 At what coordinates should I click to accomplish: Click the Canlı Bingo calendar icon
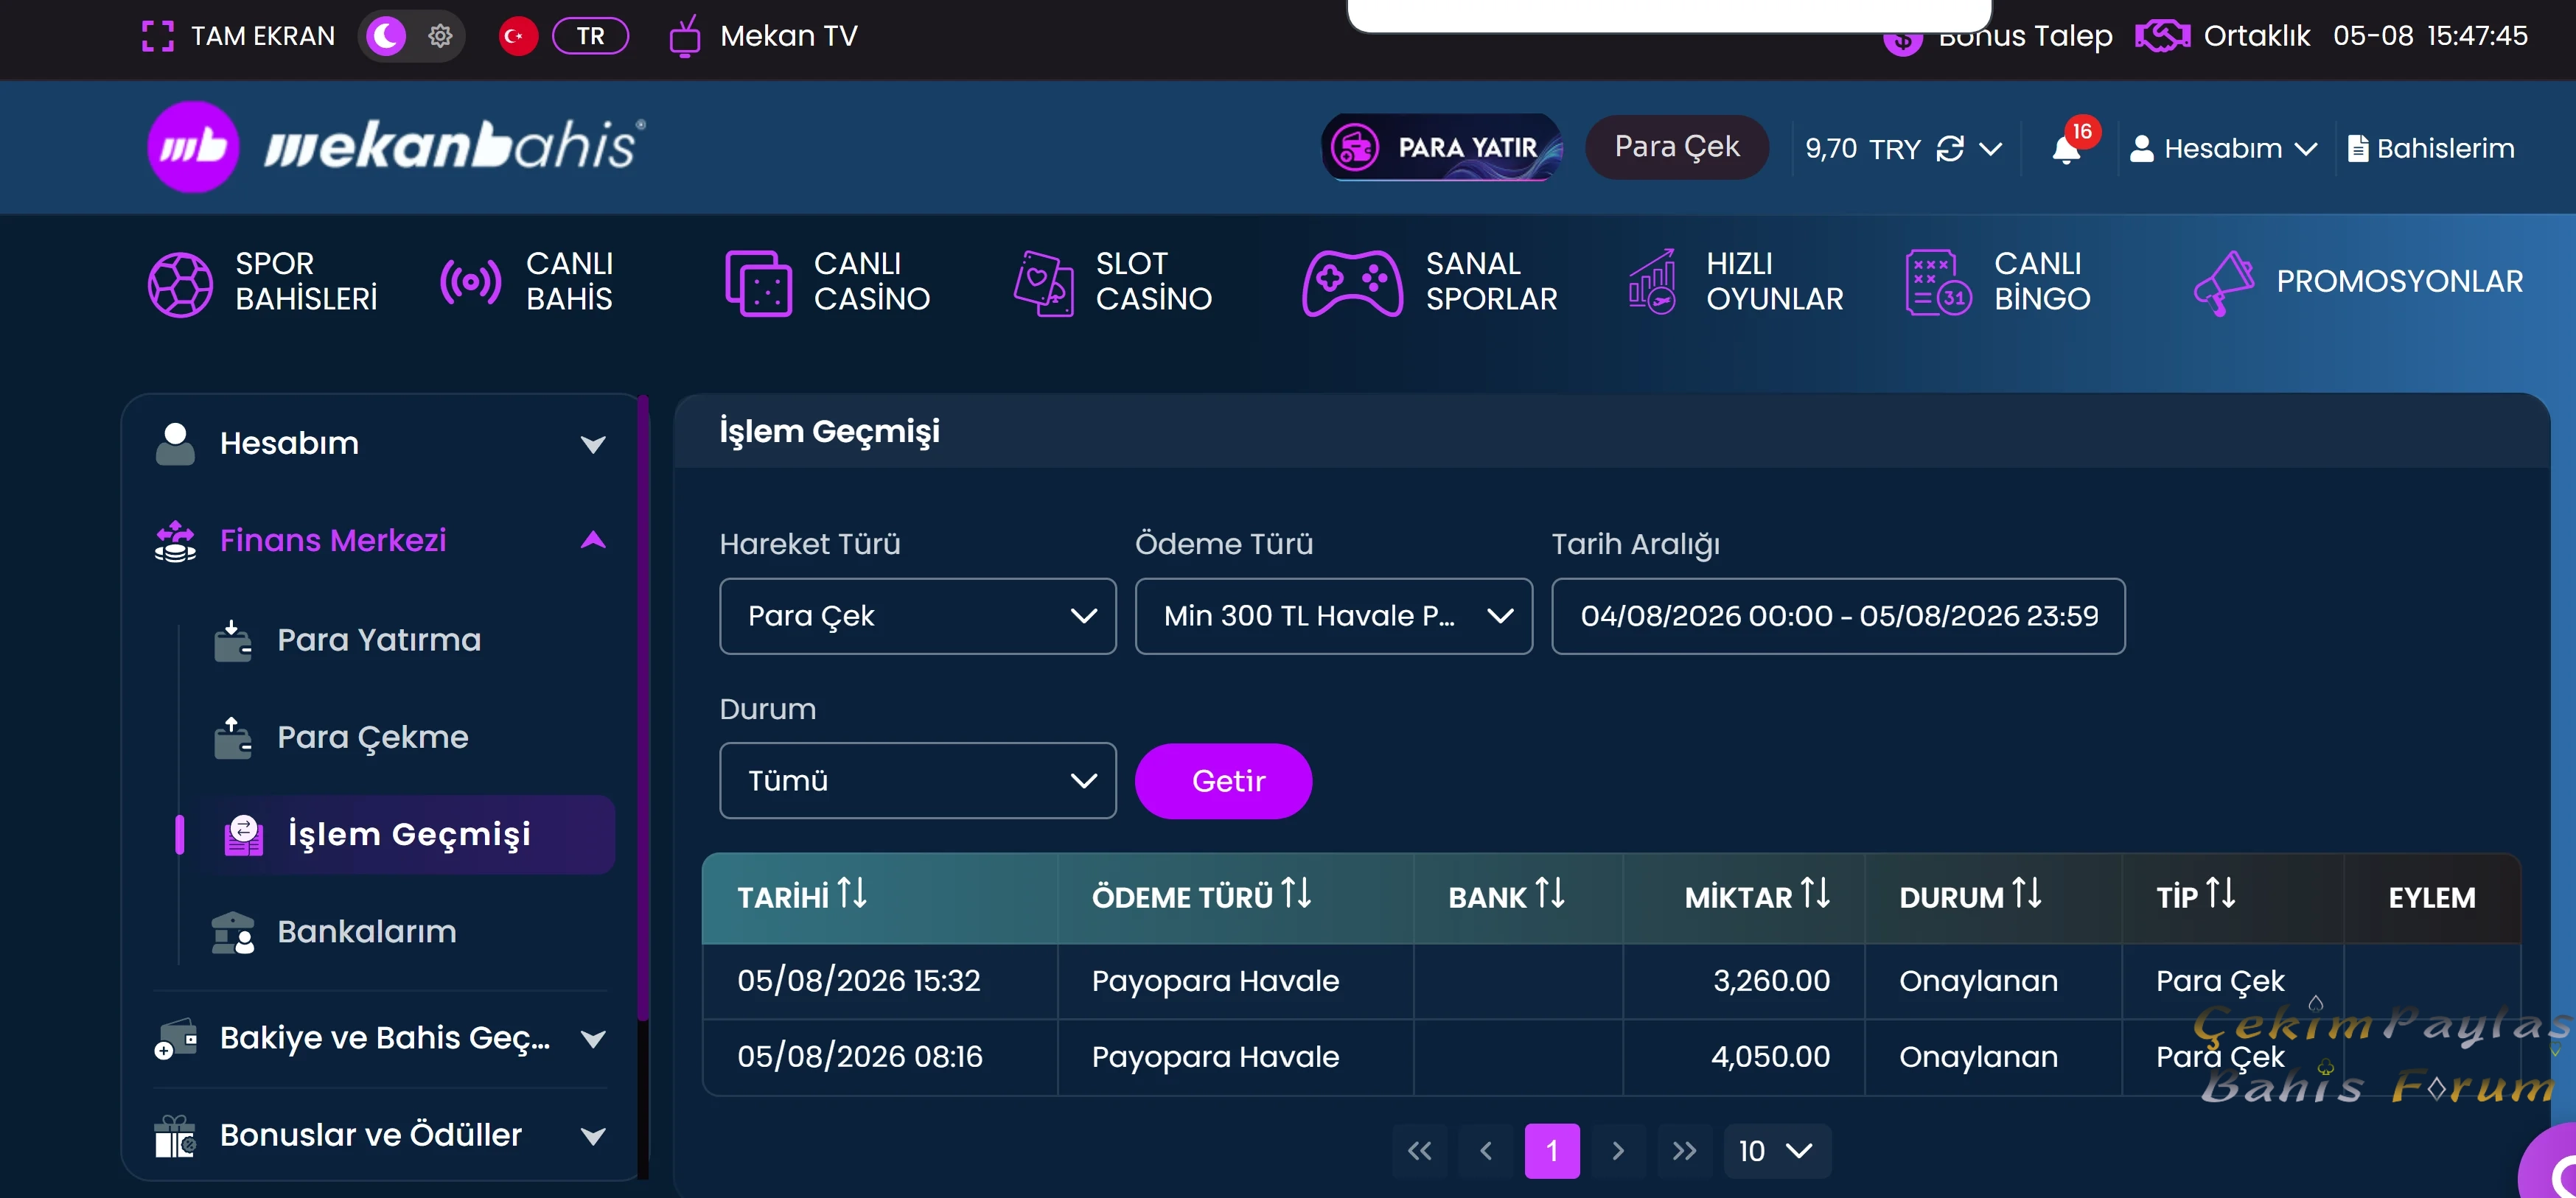point(1938,282)
